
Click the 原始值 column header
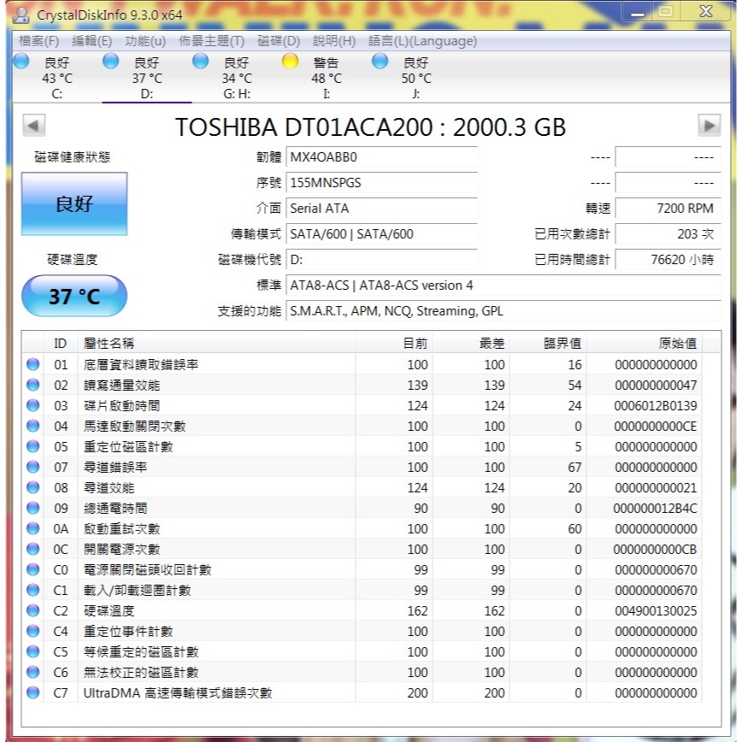(x=644, y=343)
